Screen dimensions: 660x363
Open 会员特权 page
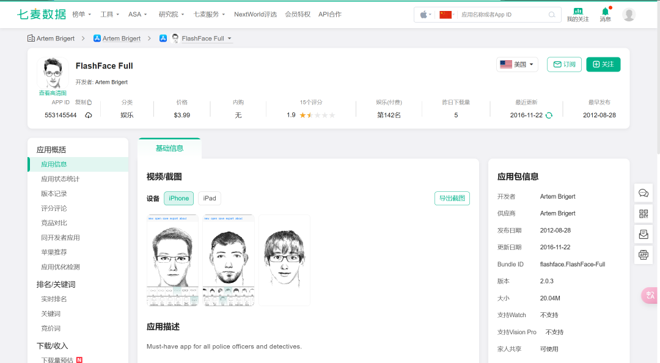tap(298, 14)
